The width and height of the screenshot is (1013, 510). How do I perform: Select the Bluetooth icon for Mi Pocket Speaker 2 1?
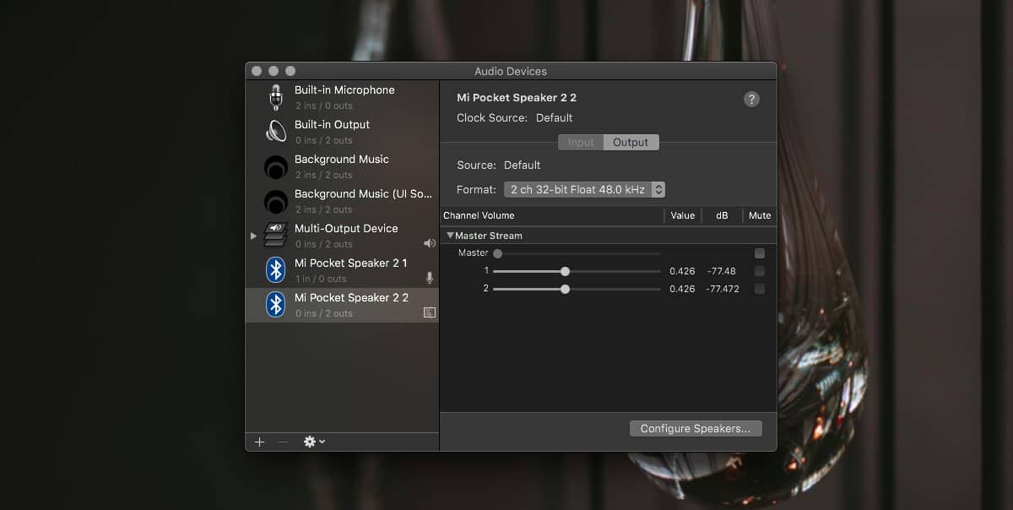(274, 269)
